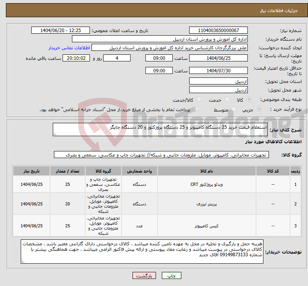Click the delivery province field اردبیل
Viewport: 308px width, 286px height.
pos(218,81)
